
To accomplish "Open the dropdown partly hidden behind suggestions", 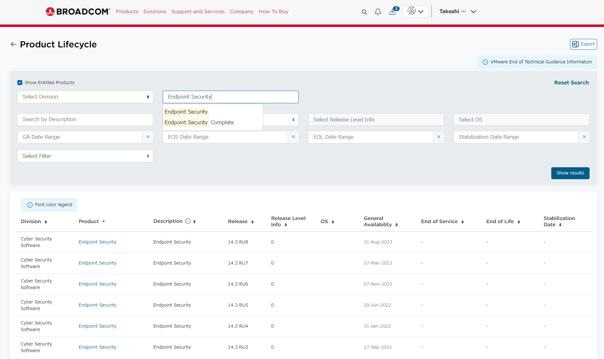I will click(281, 120).
